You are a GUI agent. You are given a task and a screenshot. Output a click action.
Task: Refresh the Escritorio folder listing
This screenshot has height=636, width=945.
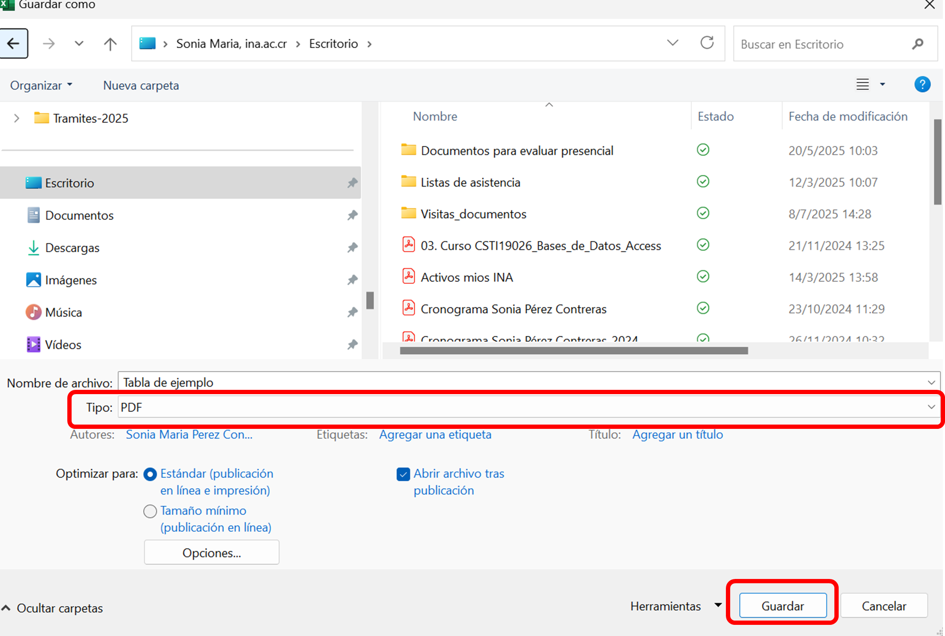(x=707, y=43)
